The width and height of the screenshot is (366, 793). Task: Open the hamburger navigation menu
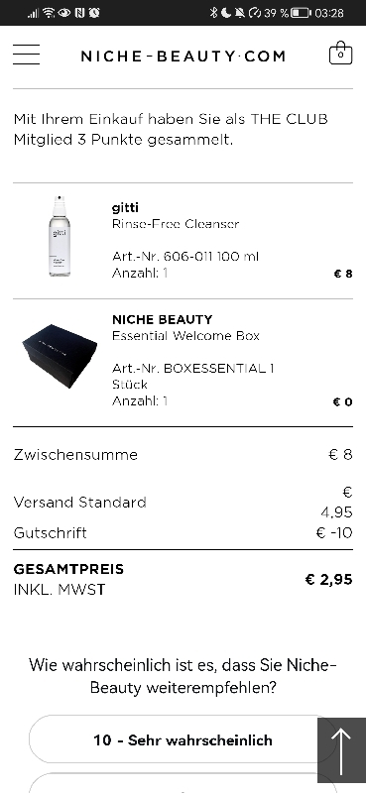tap(27, 55)
